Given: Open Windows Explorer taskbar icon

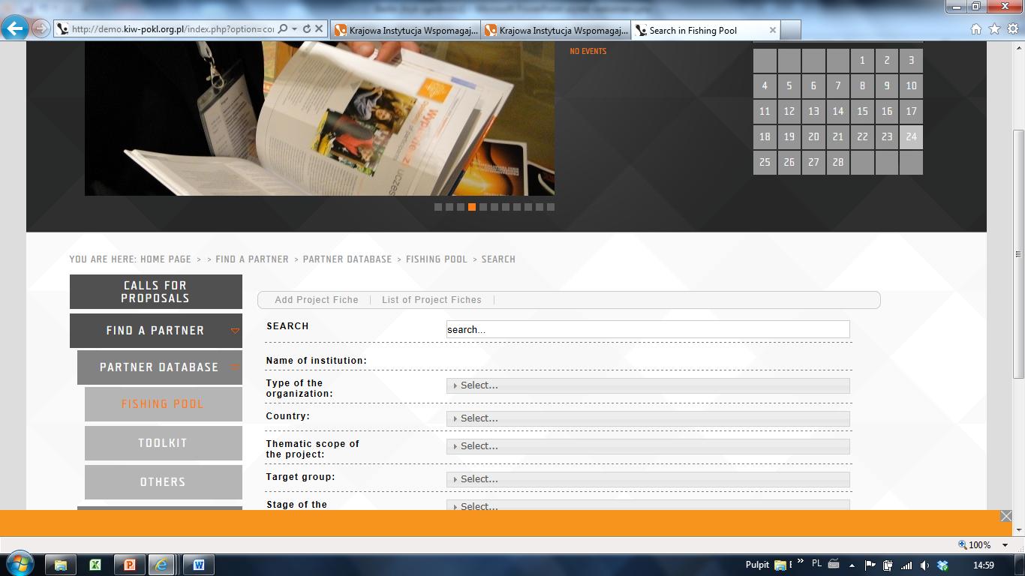Looking at the screenshot, I should [x=61, y=565].
